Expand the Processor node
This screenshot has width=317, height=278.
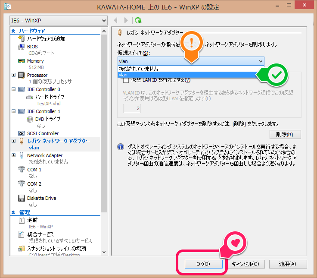tap(13, 75)
